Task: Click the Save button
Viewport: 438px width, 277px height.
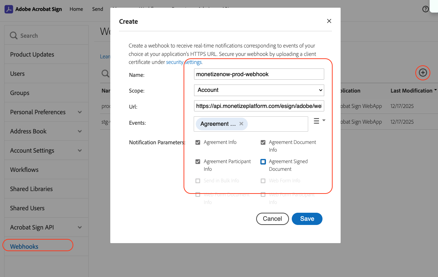Action: [307, 219]
